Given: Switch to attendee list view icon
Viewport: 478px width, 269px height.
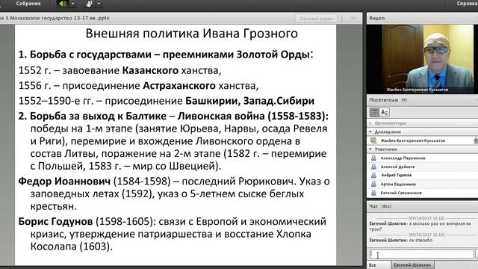Looking at the screenshot, I should click(374, 112).
